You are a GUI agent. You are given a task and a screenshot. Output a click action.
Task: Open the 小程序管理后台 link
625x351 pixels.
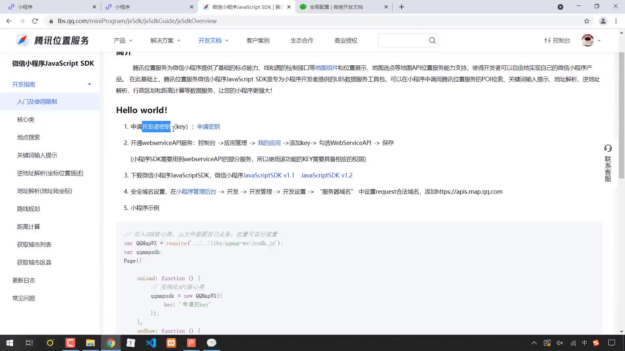196,192
